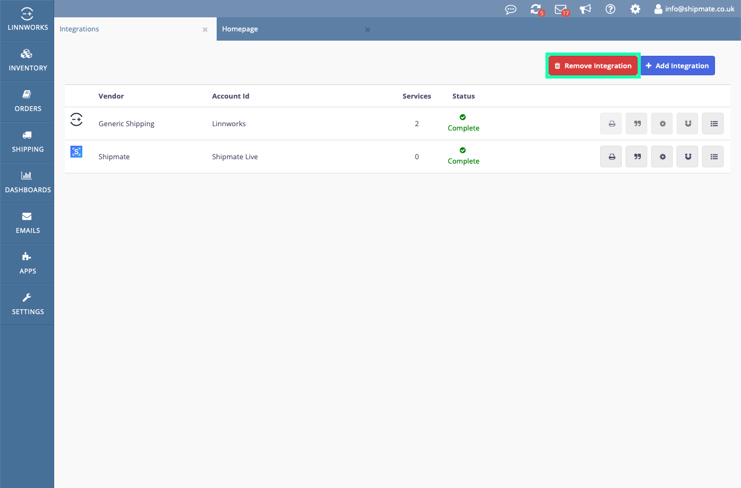Click the Add Integration button

click(x=678, y=66)
